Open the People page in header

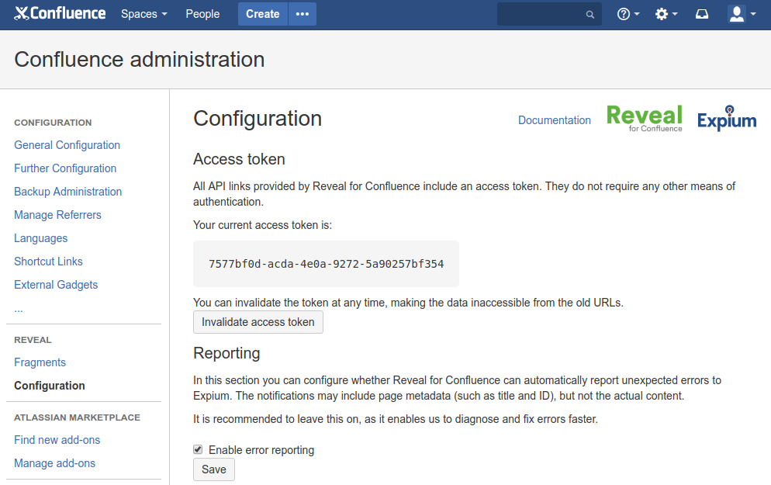(x=202, y=14)
